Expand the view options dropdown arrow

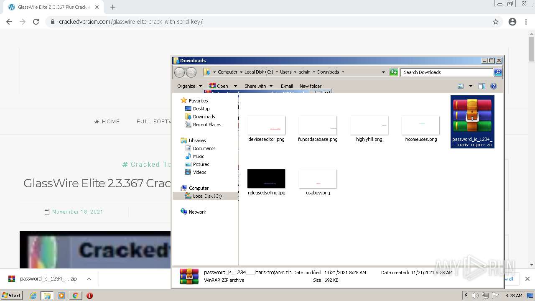tap(471, 86)
